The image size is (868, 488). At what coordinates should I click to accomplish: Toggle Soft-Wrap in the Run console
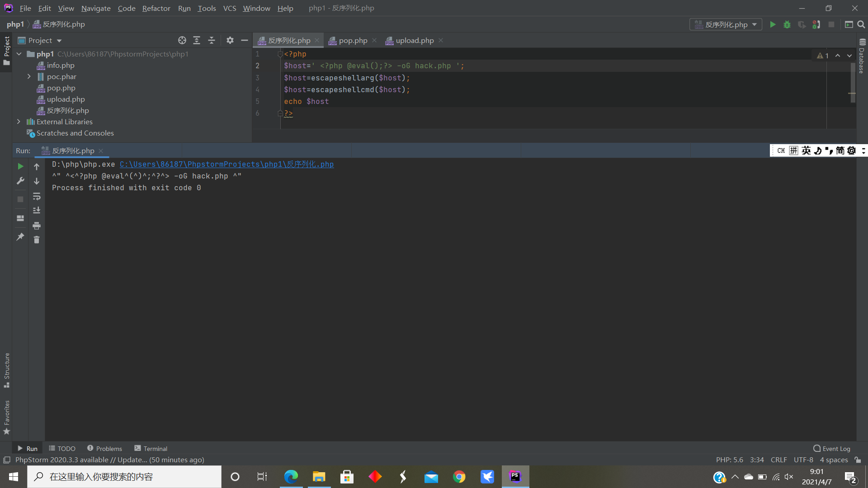[x=37, y=196]
